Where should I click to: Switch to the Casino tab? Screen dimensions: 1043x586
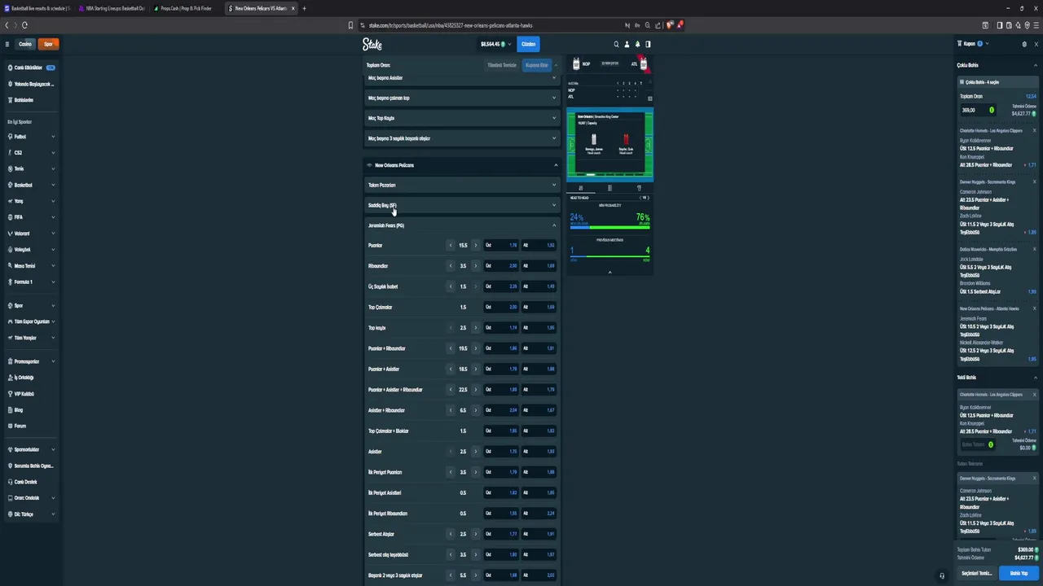[x=25, y=44]
